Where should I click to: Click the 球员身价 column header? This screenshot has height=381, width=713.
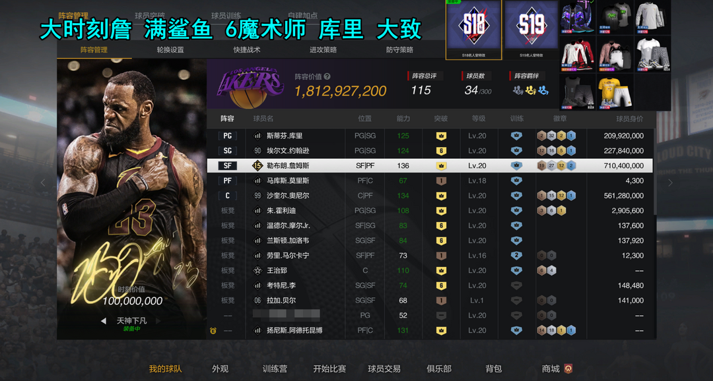(630, 119)
